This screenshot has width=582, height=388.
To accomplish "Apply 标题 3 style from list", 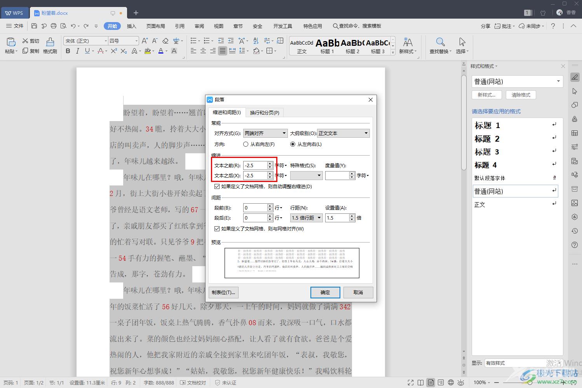I will [515, 152].
